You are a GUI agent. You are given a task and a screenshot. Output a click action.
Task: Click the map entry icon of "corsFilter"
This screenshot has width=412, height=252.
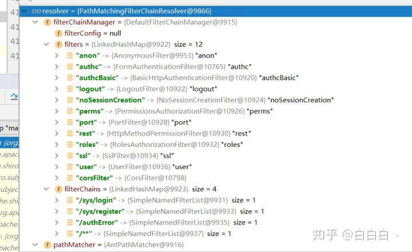70,178
